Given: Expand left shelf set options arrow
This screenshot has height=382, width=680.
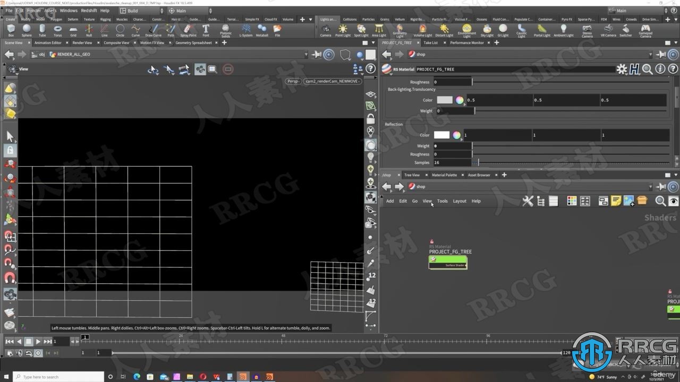Looking at the screenshot, I should coord(311,19).
